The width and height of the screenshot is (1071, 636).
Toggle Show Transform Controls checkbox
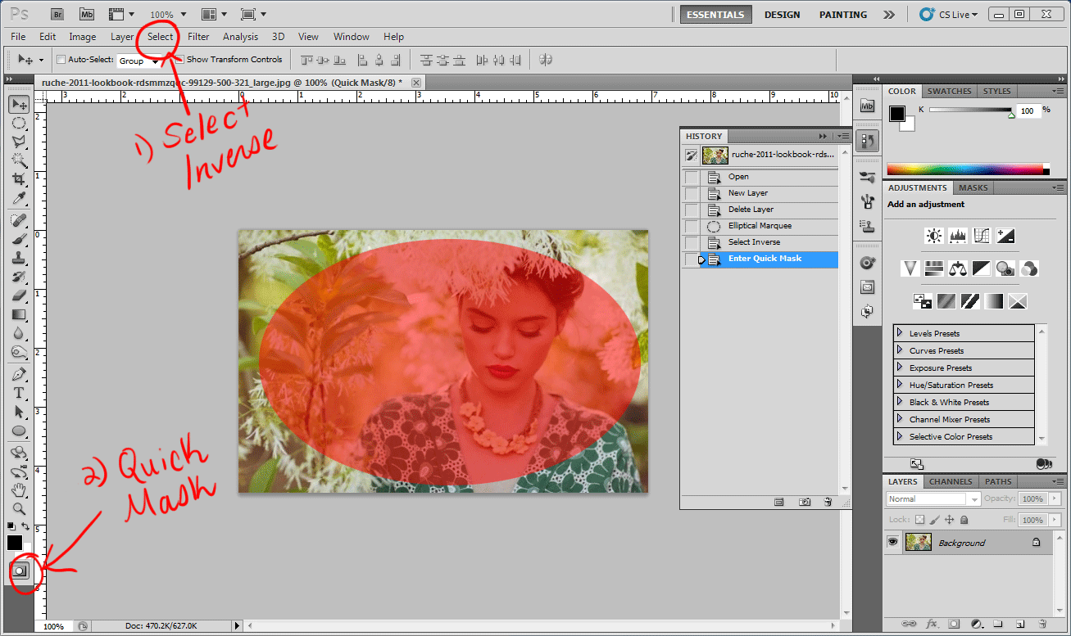tap(179, 60)
